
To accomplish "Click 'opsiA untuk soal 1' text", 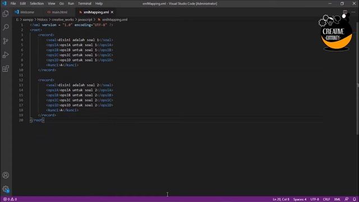I will pos(79,45).
